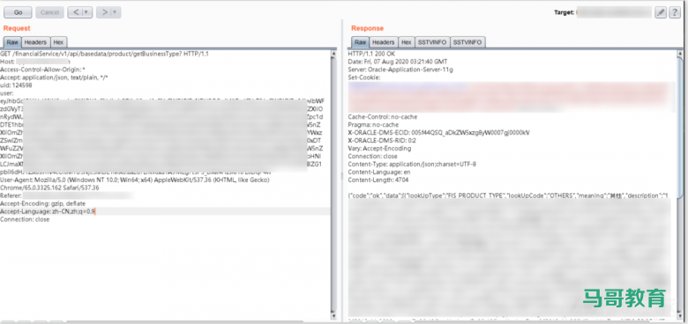Click the Pragma: no-cache line

click(x=373, y=125)
